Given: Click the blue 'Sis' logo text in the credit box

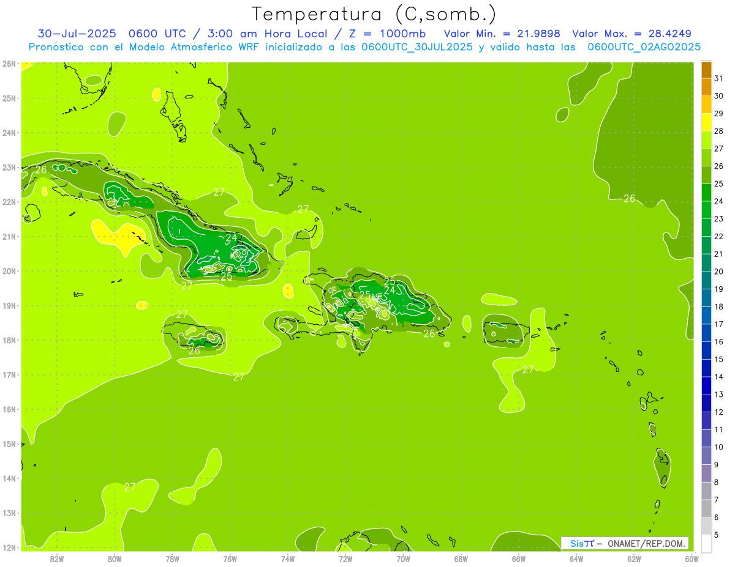Looking at the screenshot, I should click(576, 543).
